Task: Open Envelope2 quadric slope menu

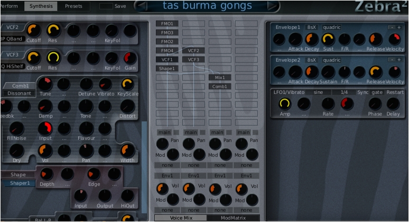Action: 331,60
